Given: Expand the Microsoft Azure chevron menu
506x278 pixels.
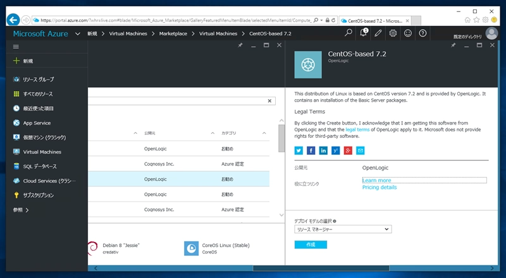Looking at the screenshot, I should coord(77,33).
